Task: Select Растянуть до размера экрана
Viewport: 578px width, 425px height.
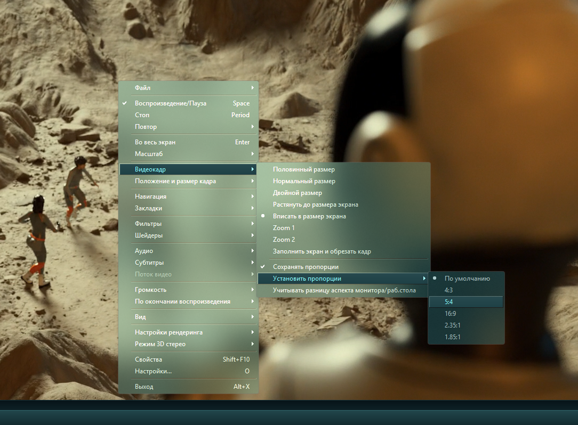Action: pos(343,205)
